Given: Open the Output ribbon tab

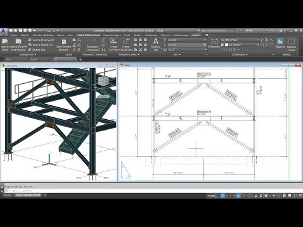Looking at the screenshot, I should click(61, 35).
